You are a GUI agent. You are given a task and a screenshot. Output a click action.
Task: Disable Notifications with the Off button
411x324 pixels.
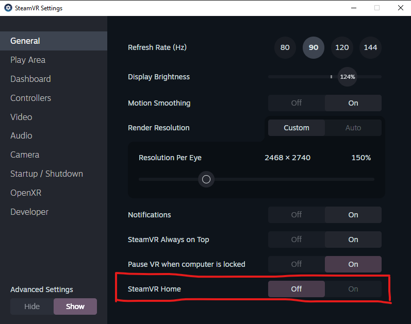pyautogui.click(x=297, y=215)
